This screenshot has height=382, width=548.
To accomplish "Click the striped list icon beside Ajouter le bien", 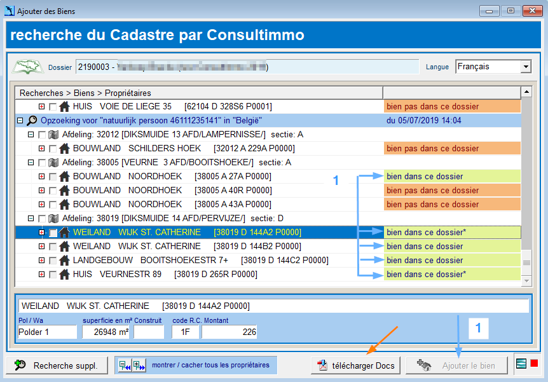I will [x=521, y=364].
